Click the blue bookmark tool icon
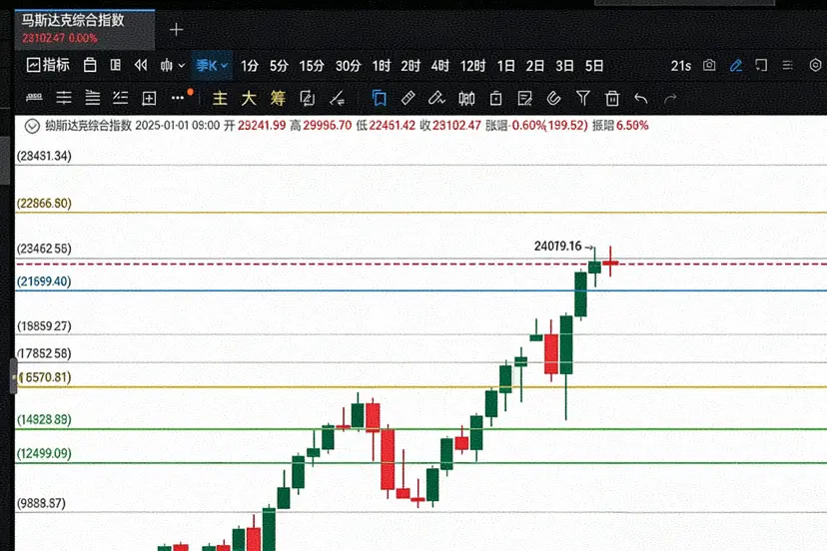Image resolution: width=827 pixels, height=551 pixels. 379,98
